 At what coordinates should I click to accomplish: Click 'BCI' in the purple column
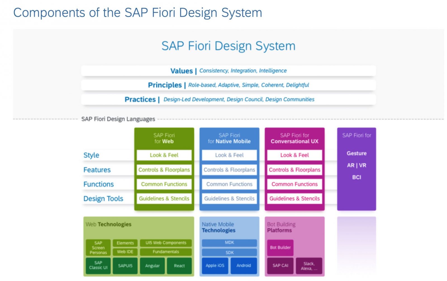[x=356, y=177]
